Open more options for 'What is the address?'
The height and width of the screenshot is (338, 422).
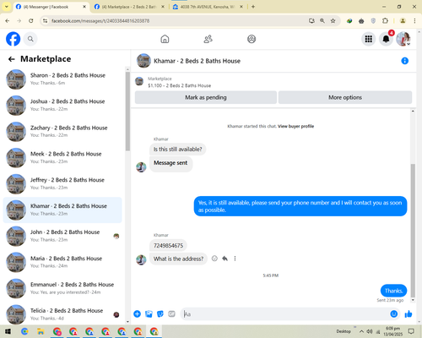point(235,259)
